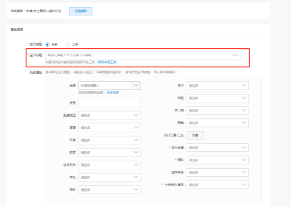
Task: Expand the 风格 dropdown
Action: (x=109, y=140)
